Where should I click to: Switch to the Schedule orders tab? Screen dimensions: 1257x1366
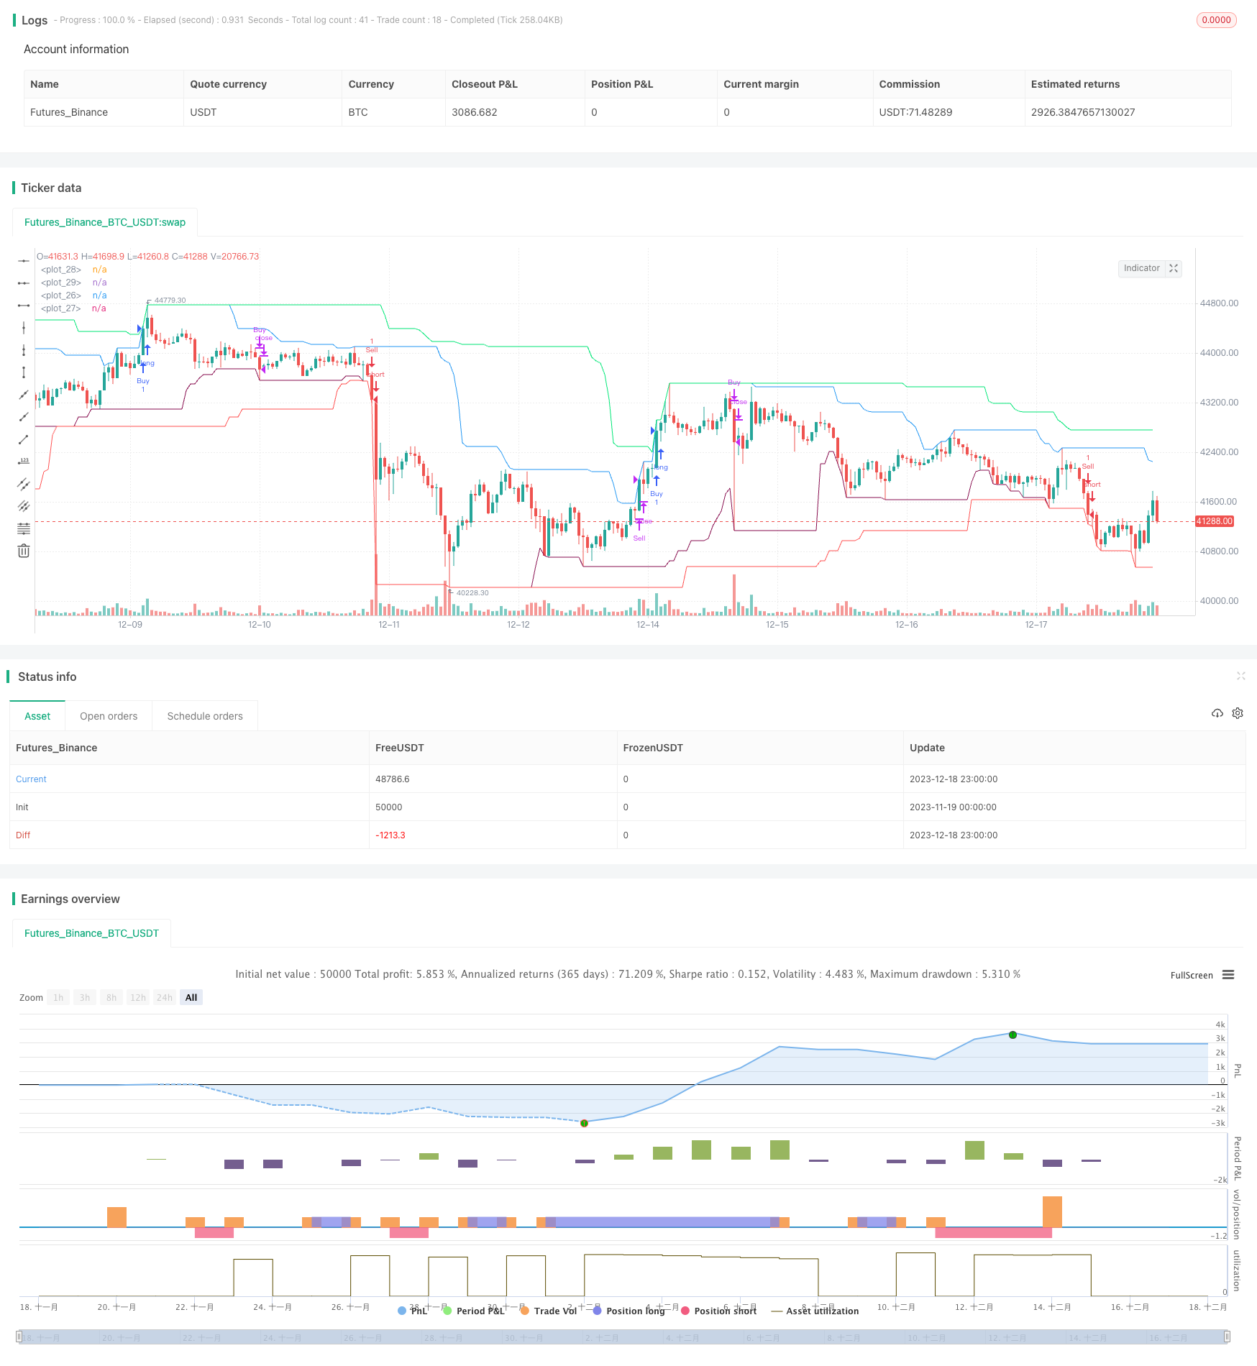coord(205,716)
